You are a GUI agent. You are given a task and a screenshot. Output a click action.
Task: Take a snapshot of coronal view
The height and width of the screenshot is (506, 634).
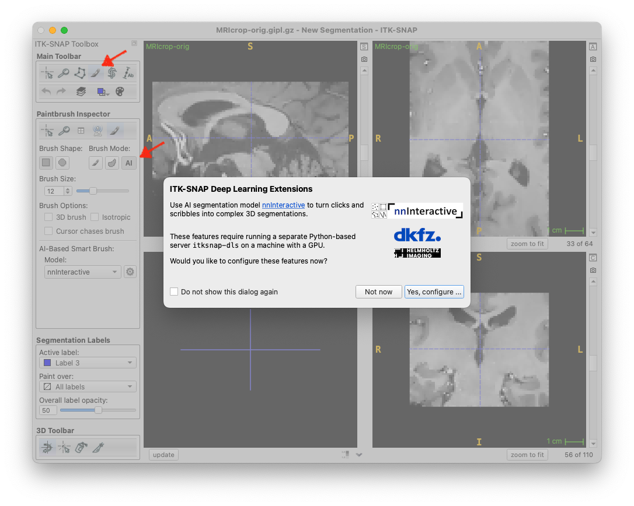pyautogui.click(x=593, y=270)
